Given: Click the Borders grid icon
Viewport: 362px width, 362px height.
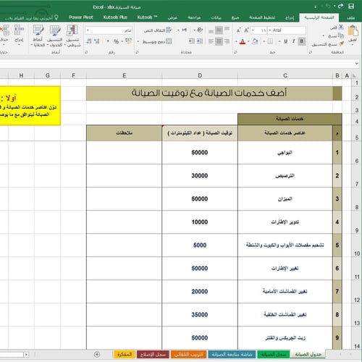Looking at the screenshot, I should click(x=270, y=41).
